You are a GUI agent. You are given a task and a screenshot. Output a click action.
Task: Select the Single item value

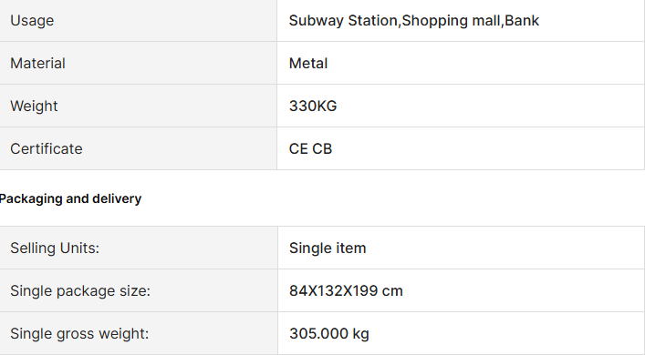pyautogui.click(x=328, y=248)
